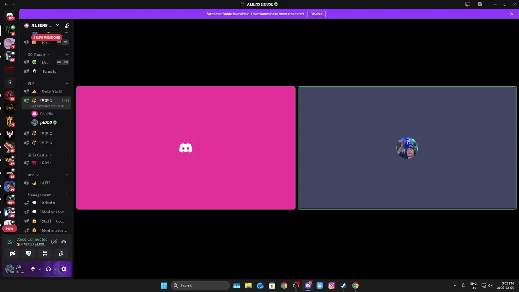Deafen using the headphones icon
This screenshot has height=292, width=519.
48,269
